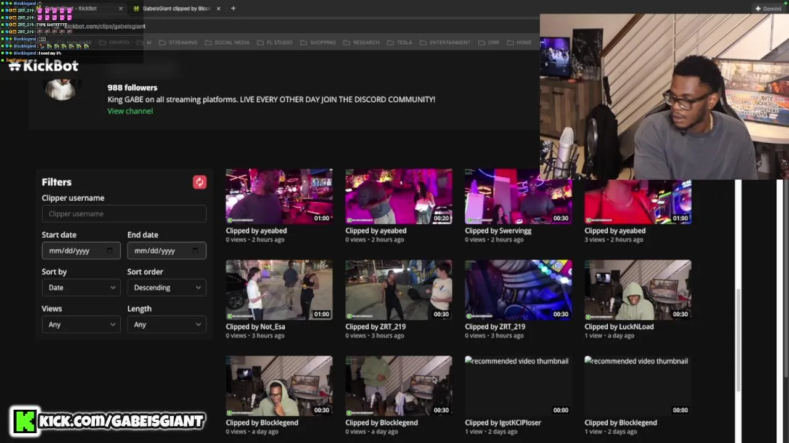
Task: Open the CRYPTO bookmarks folder
Action: coord(114,42)
